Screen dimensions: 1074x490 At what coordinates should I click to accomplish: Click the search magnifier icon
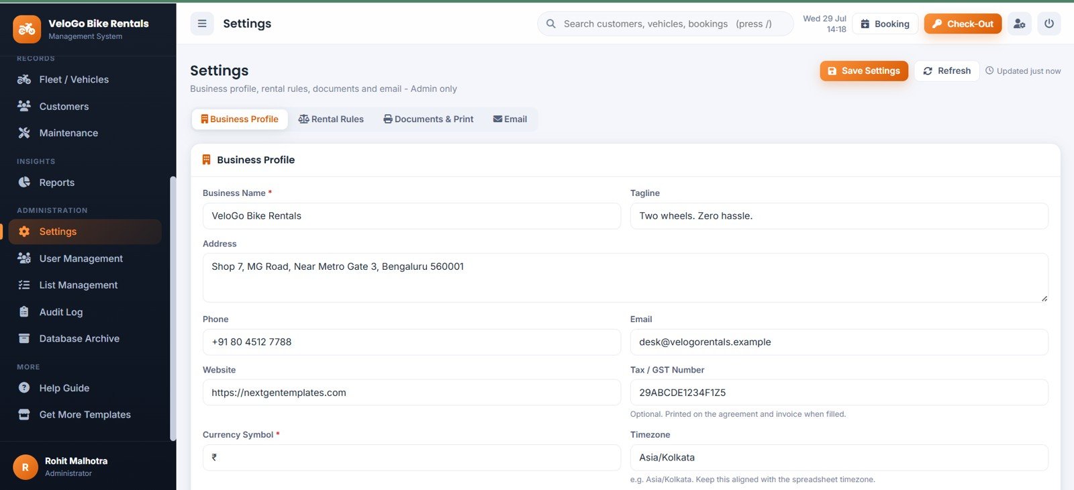551,23
